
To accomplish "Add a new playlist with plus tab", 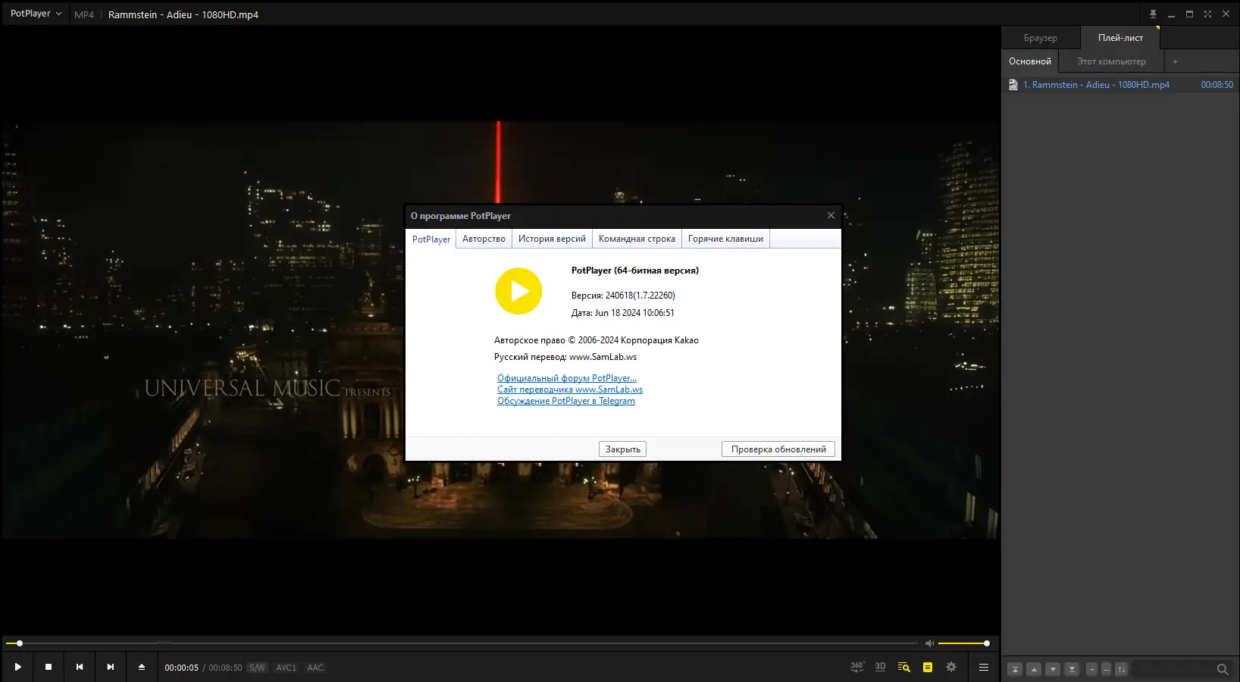I will pos(1176,61).
